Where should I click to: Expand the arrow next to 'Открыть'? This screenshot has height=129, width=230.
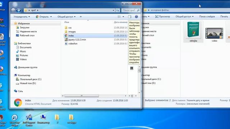[51, 17]
